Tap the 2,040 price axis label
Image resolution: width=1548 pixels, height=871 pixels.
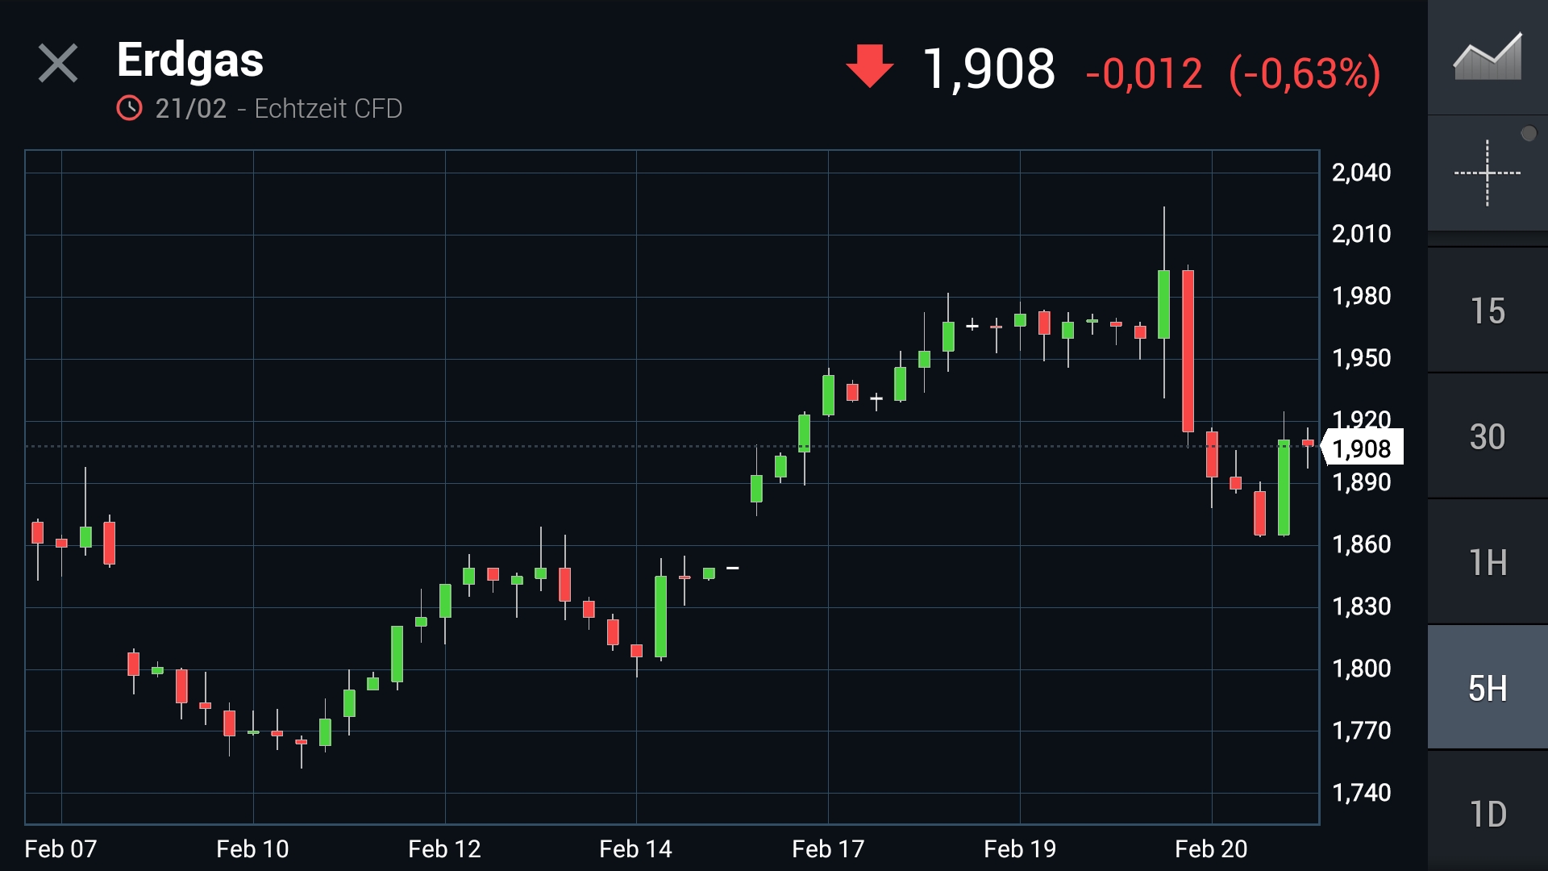(1361, 173)
